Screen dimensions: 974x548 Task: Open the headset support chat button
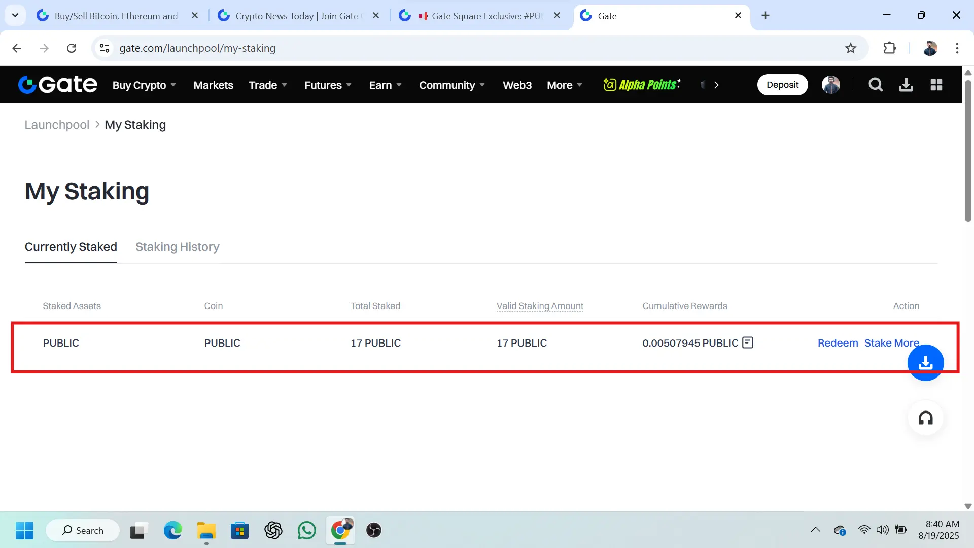pos(926,418)
